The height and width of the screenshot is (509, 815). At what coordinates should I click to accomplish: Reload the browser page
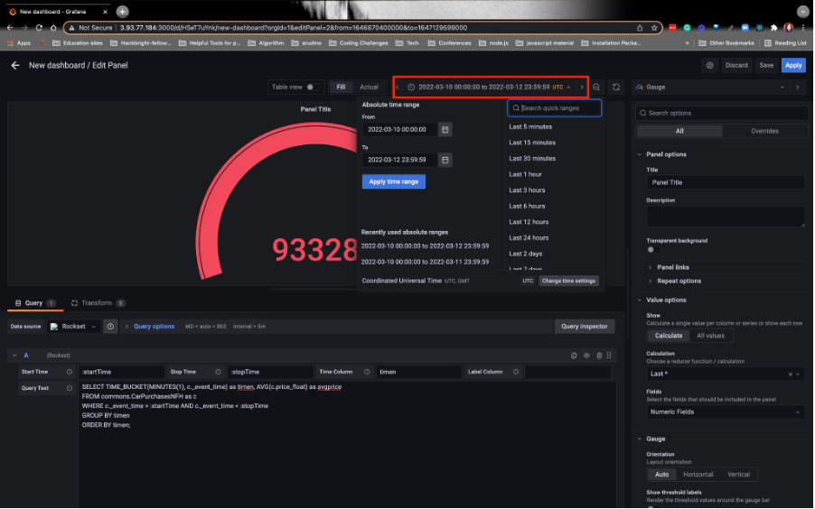pyautogui.click(x=39, y=28)
